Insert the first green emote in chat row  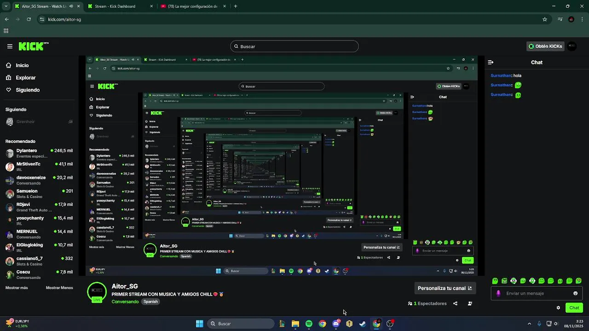coord(495,280)
